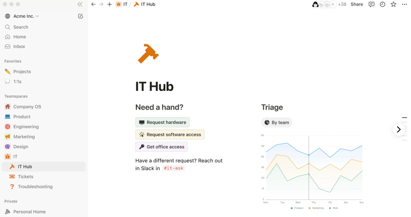Open the three-dot more options menu
Viewport: 411px width, 217px height.
(x=404, y=4)
